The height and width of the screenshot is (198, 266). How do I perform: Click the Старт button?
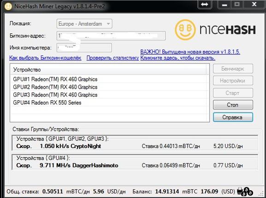coord(233,93)
